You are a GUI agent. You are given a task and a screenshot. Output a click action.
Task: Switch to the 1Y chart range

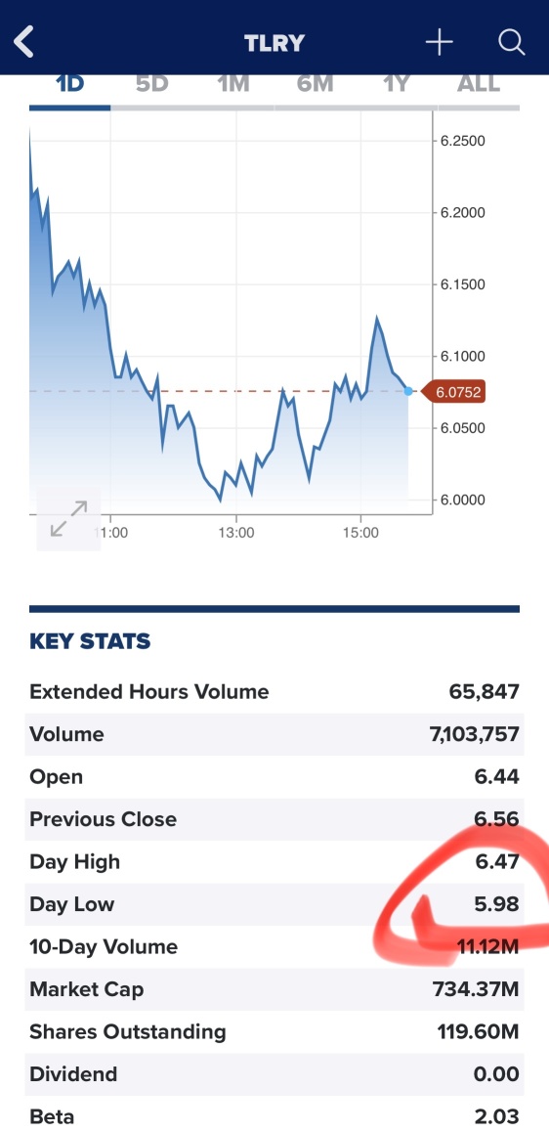point(396,84)
